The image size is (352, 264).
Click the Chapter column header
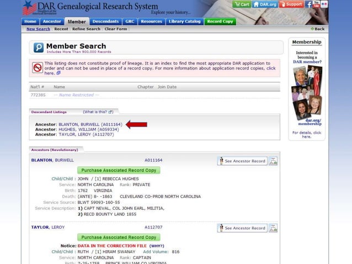click(146, 87)
